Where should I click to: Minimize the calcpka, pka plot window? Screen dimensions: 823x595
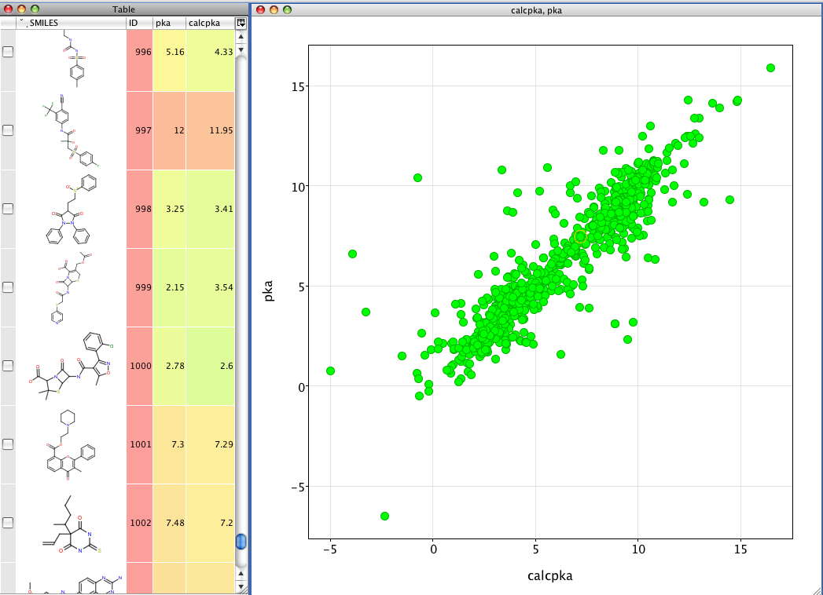click(x=274, y=9)
